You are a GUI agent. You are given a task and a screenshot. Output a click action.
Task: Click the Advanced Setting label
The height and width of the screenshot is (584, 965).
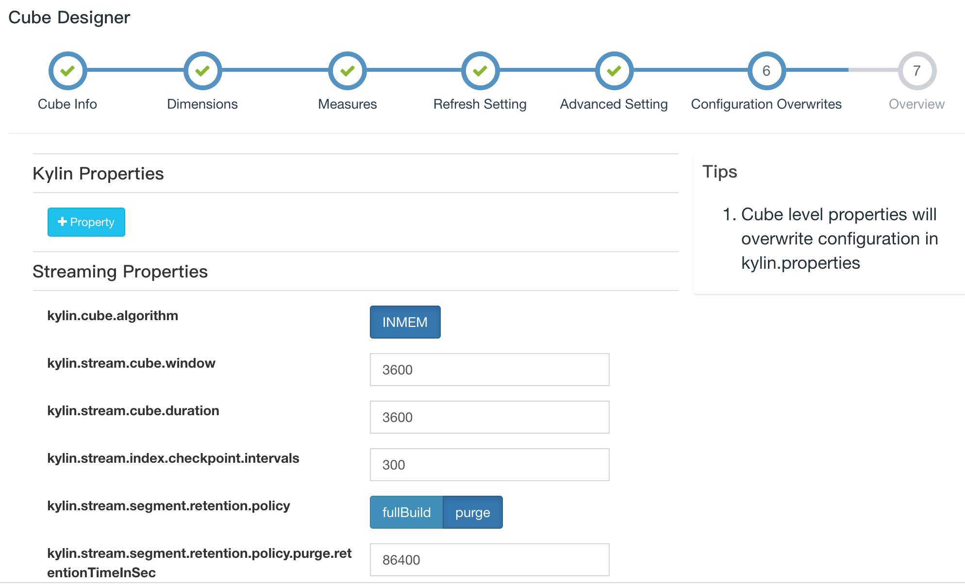point(614,104)
